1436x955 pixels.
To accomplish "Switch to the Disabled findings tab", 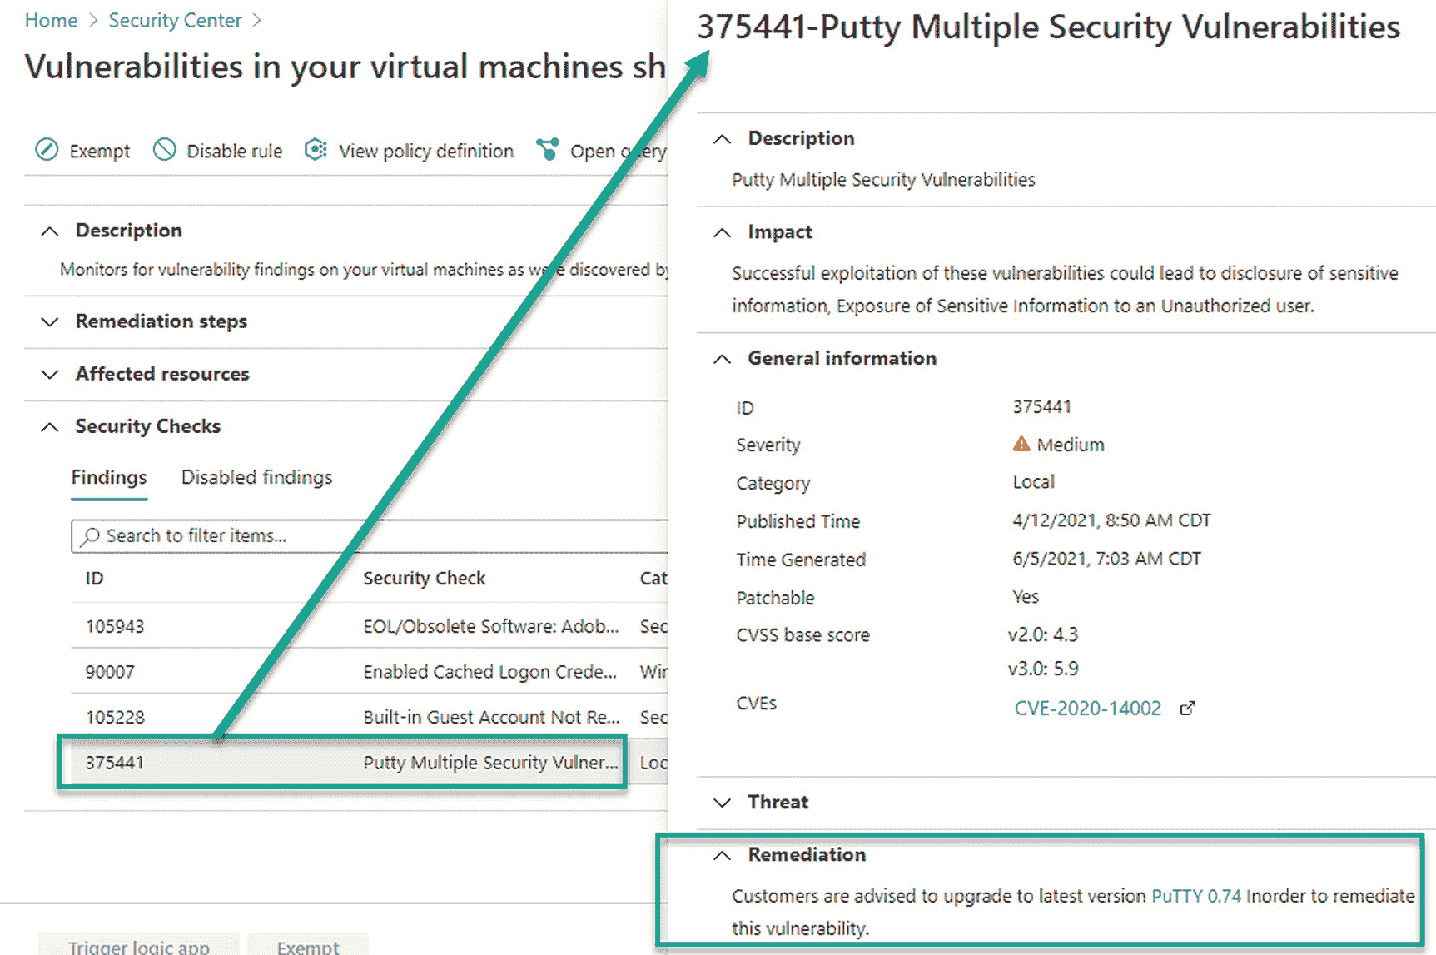I will tap(256, 477).
